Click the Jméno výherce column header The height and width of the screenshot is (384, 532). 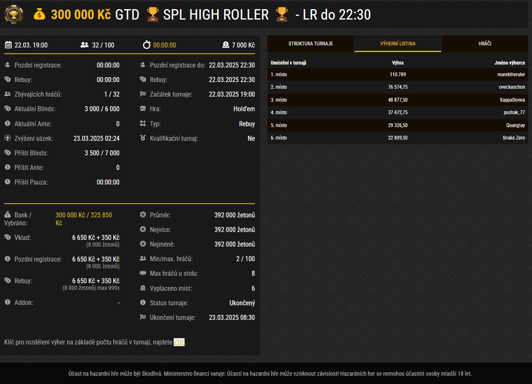pyautogui.click(x=508, y=63)
